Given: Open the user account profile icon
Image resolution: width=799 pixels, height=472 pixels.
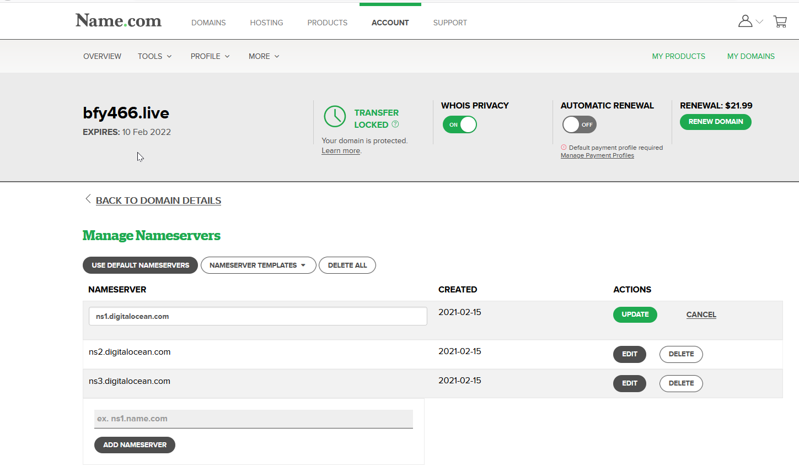Looking at the screenshot, I should 746,21.
